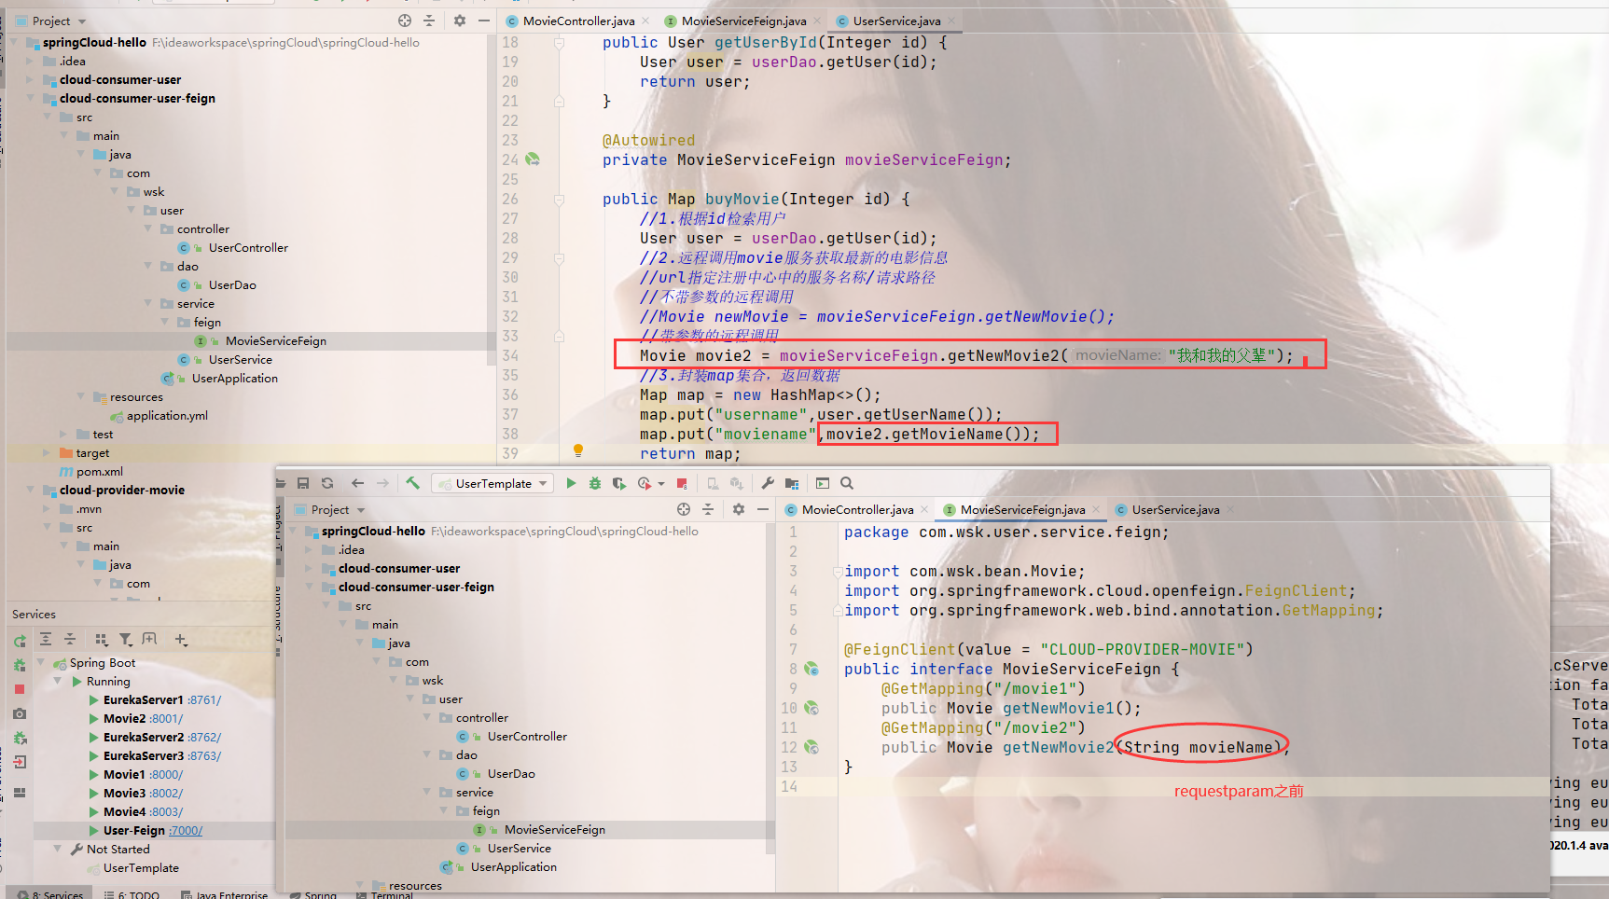Select UserDao in front project tree
Viewport: 1609px width, 899px height.
511,774
